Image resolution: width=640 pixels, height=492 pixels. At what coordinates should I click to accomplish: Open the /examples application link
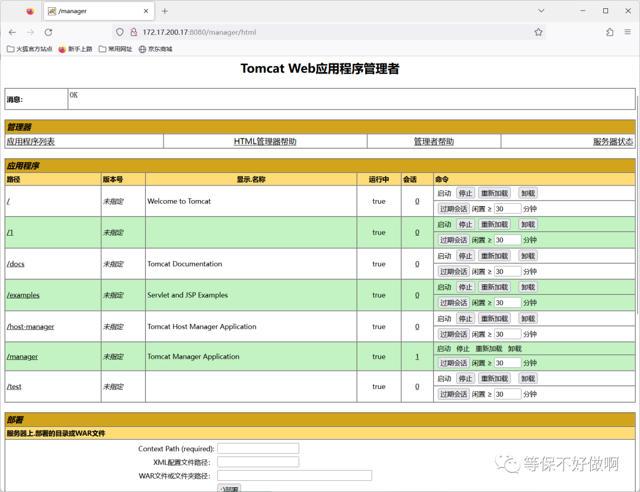pyautogui.click(x=23, y=295)
